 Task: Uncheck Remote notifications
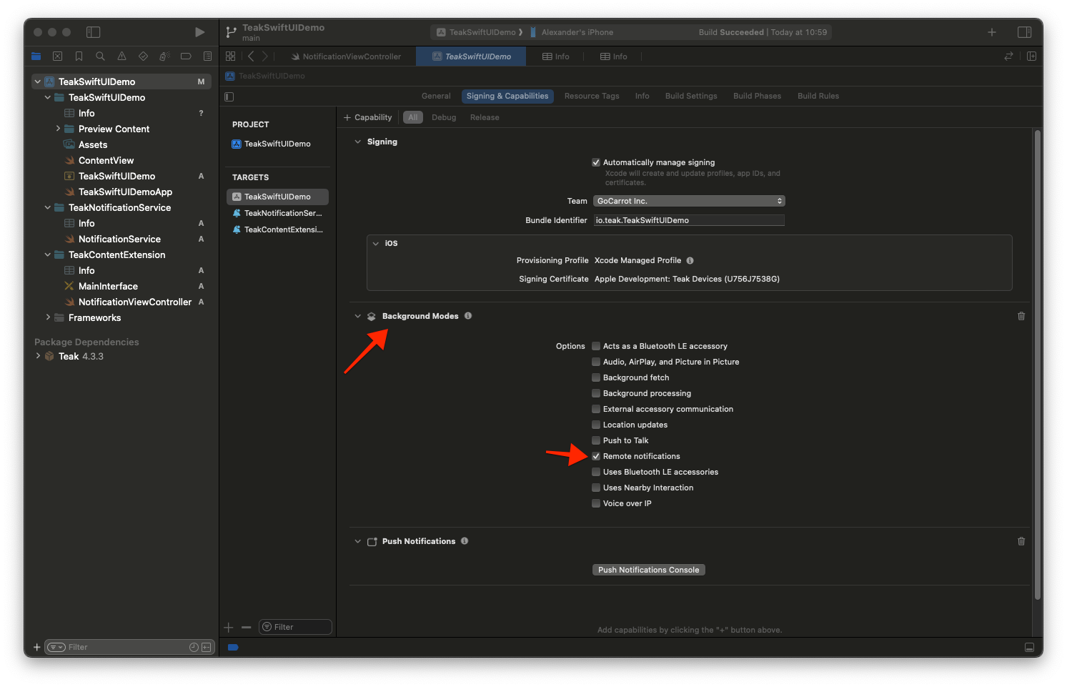tap(596, 456)
